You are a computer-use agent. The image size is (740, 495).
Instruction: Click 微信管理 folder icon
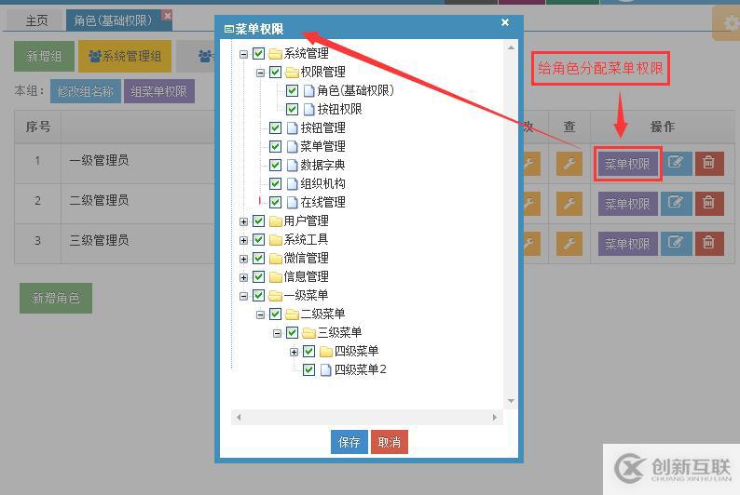pos(275,259)
